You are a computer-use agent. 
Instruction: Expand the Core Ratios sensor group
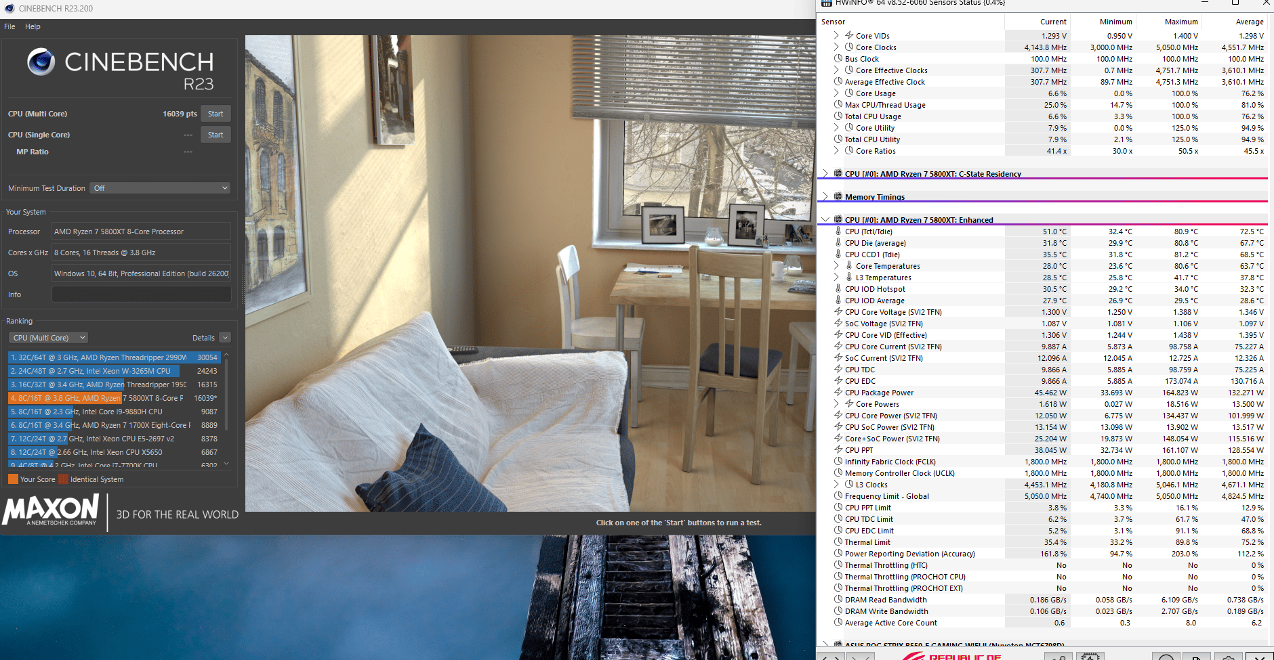click(836, 151)
